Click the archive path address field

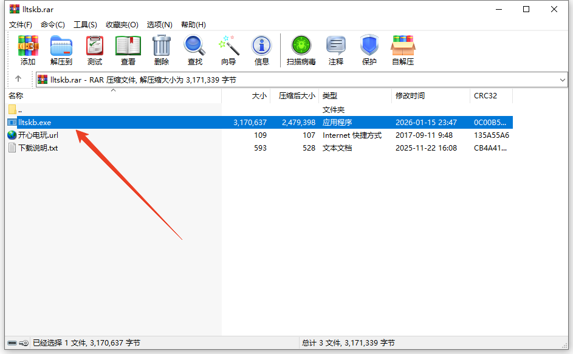(x=301, y=80)
